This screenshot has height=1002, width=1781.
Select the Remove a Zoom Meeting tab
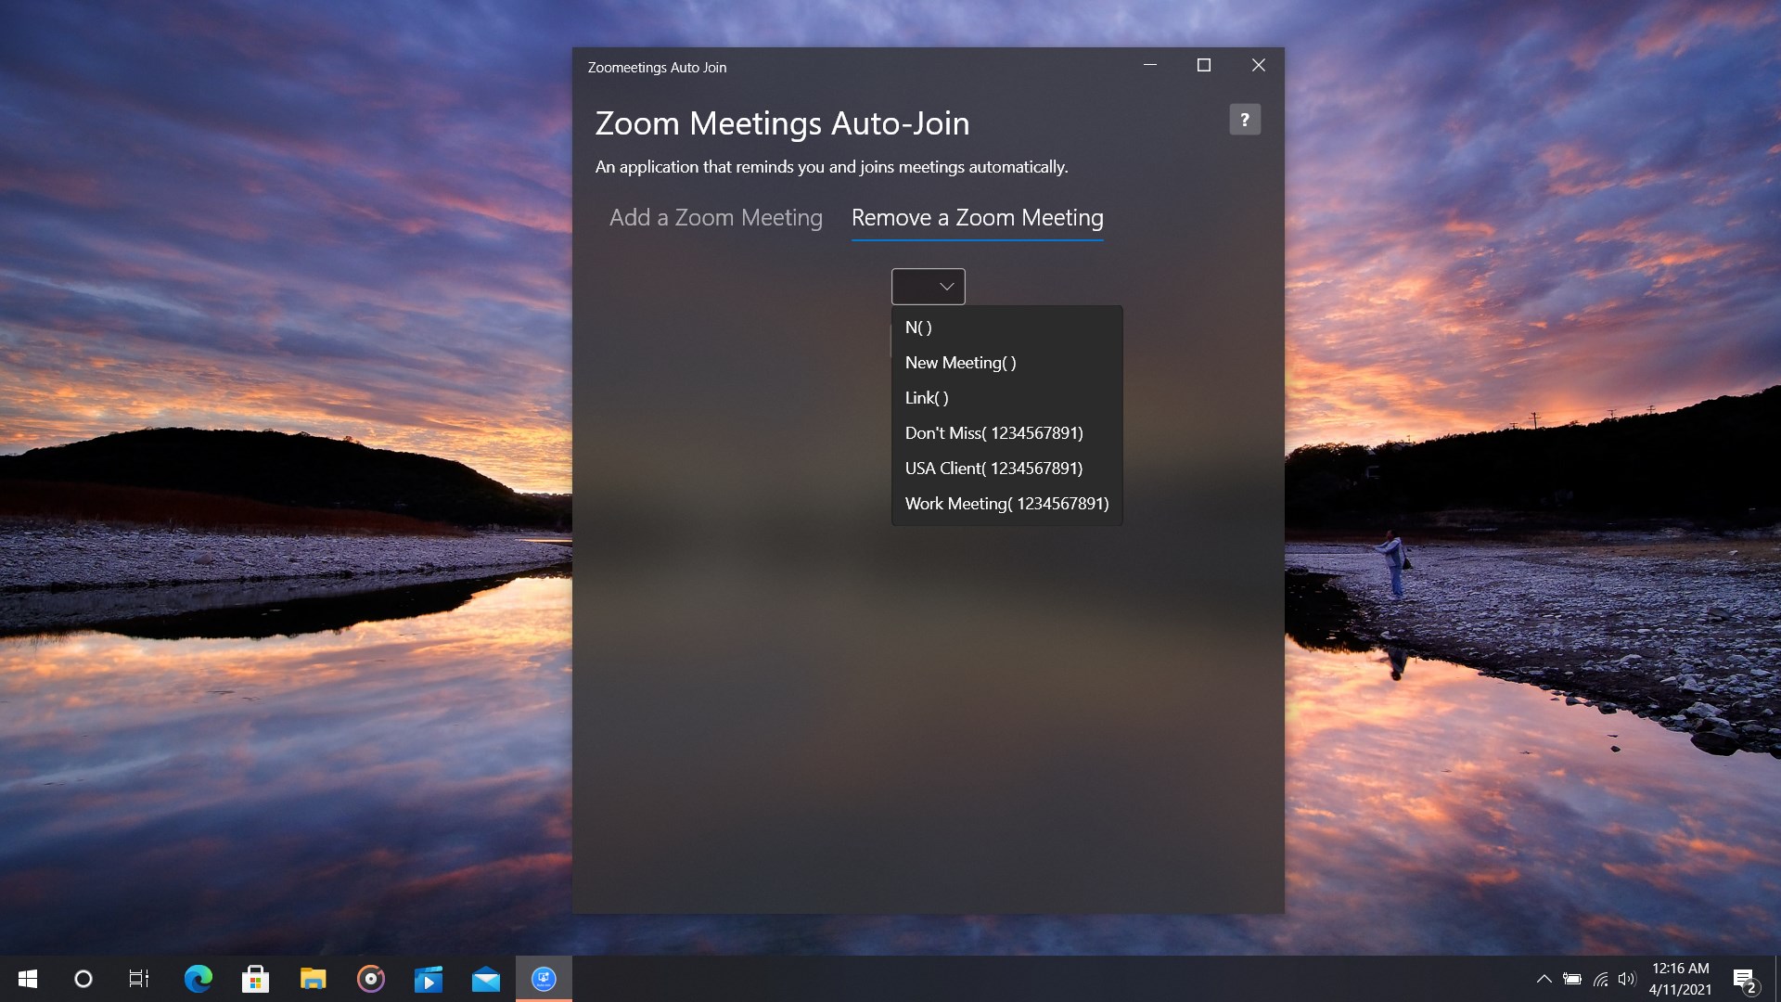(977, 218)
